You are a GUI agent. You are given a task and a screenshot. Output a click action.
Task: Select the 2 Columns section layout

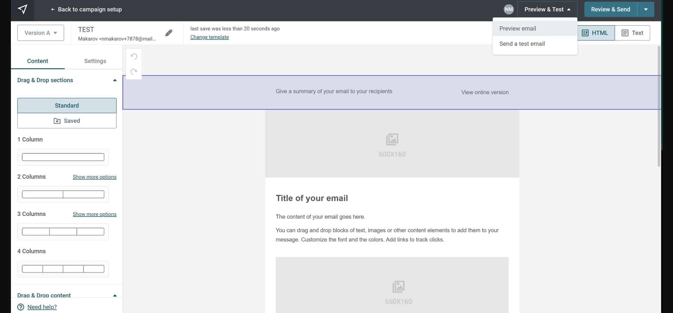point(63,194)
